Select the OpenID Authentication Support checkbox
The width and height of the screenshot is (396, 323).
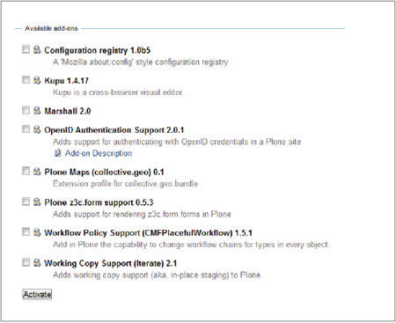point(26,128)
